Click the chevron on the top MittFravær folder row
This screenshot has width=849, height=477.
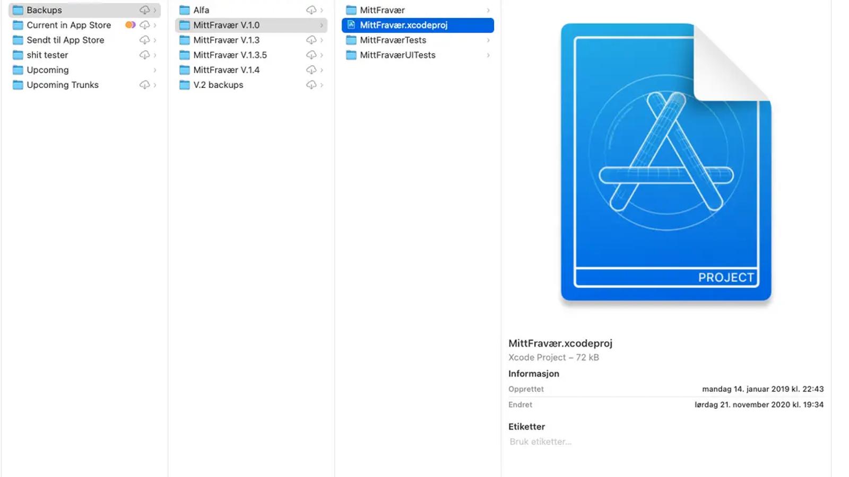click(x=488, y=10)
